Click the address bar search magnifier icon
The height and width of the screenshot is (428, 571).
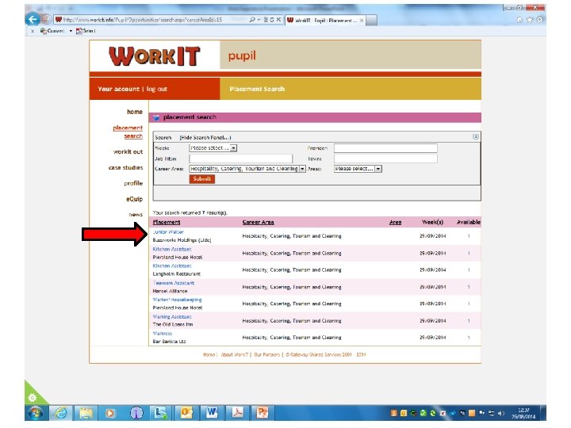[252, 20]
